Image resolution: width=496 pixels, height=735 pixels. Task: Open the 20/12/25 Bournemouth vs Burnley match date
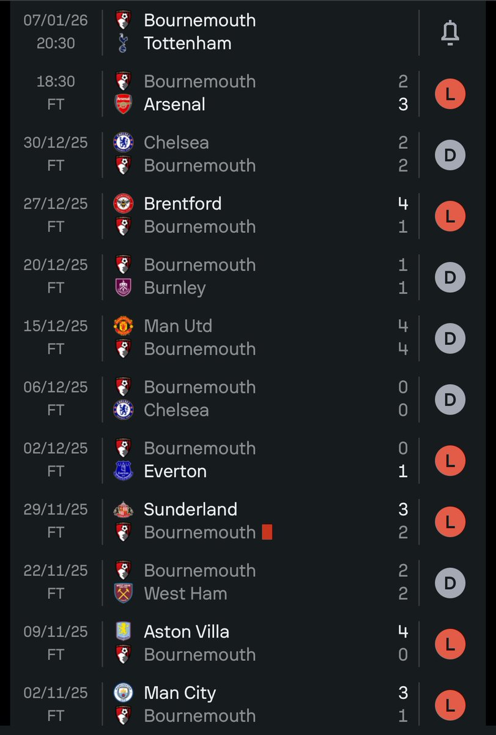pyautogui.click(x=56, y=265)
